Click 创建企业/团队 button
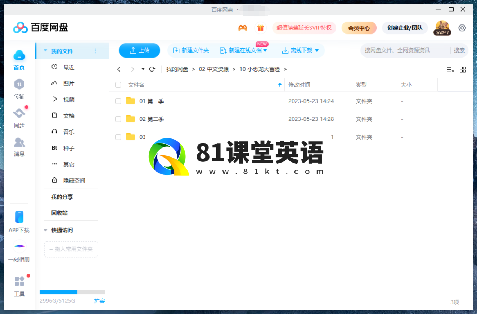Screen dimensions: 477x314 tap(405, 28)
